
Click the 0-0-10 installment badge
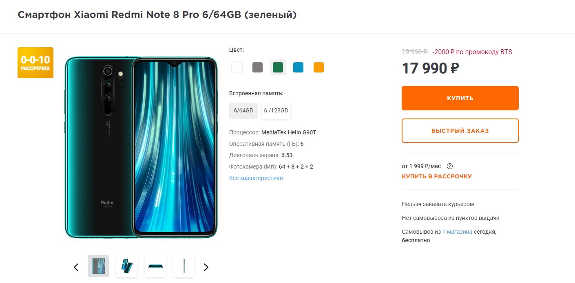coord(35,63)
